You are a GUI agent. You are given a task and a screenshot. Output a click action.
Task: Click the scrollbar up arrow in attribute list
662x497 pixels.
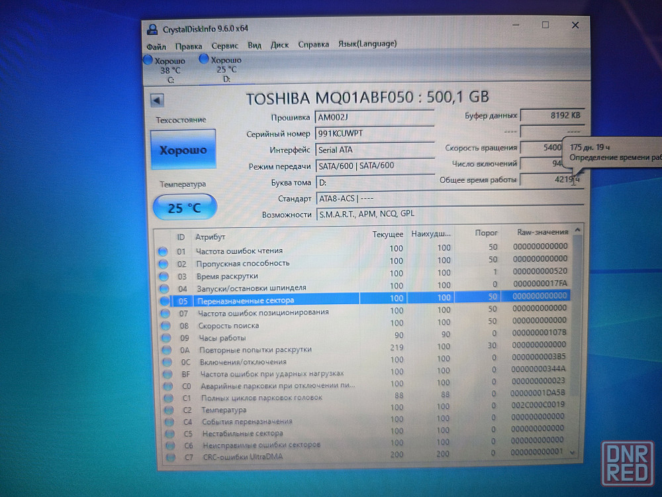point(577,231)
